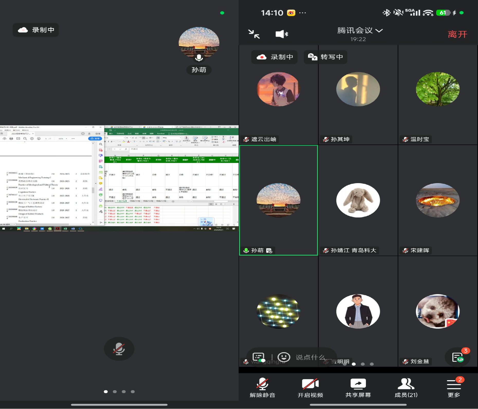
Task: Select the 2023级教学执行计 PDF tab
Action: pos(21,134)
